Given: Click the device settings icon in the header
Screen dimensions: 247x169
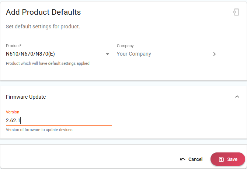Looking at the screenshot, I should (x=236, y=12).
